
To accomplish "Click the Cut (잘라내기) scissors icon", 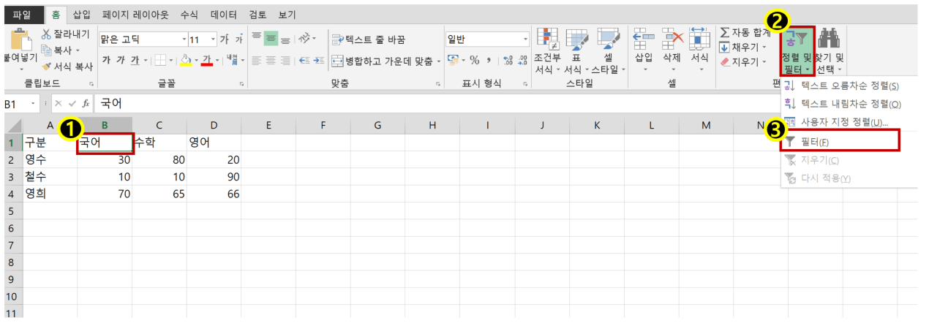I will click(x=48, y=34).
